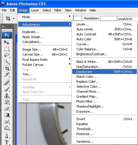
Task: Select the Move tool
Action: [x=7, y=42]
